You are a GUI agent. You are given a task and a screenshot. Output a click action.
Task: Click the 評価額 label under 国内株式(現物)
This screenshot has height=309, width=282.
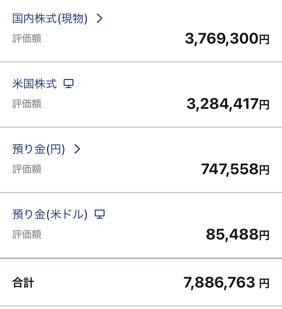[27, 39]
